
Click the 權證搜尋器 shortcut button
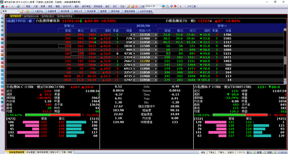coord(128,11)
